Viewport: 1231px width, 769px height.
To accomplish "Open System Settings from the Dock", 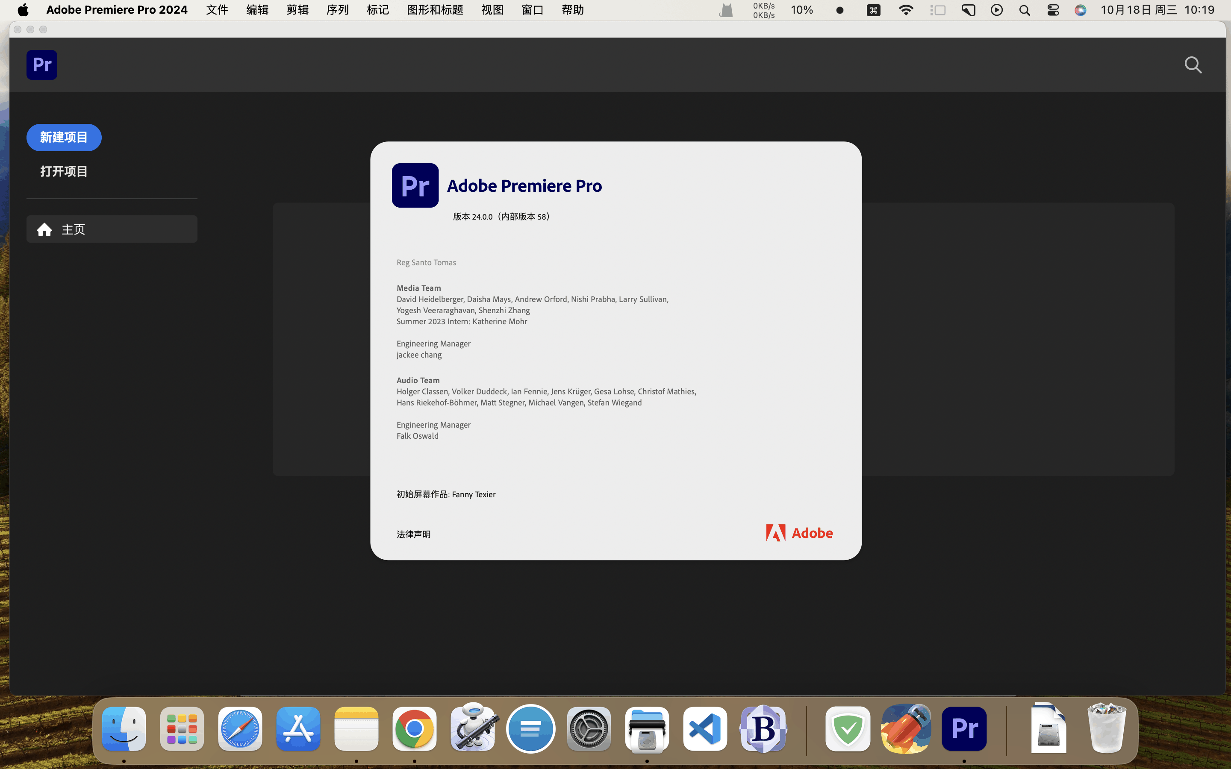I will click(589, 729).
